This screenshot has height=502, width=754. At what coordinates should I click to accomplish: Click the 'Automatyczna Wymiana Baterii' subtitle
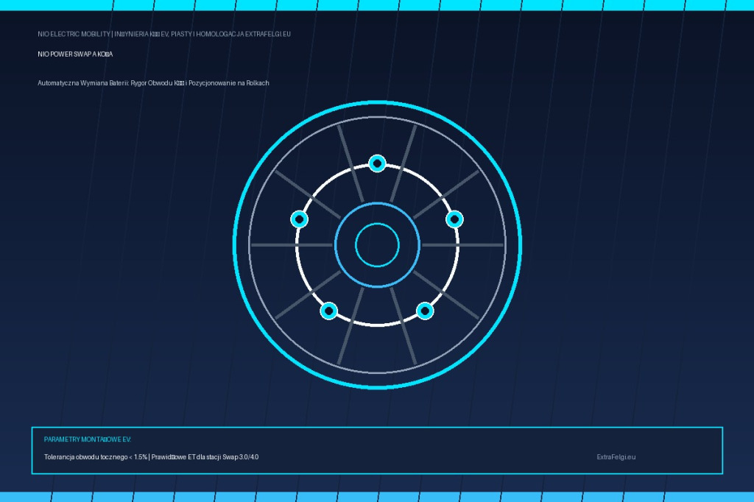(83, 83)
